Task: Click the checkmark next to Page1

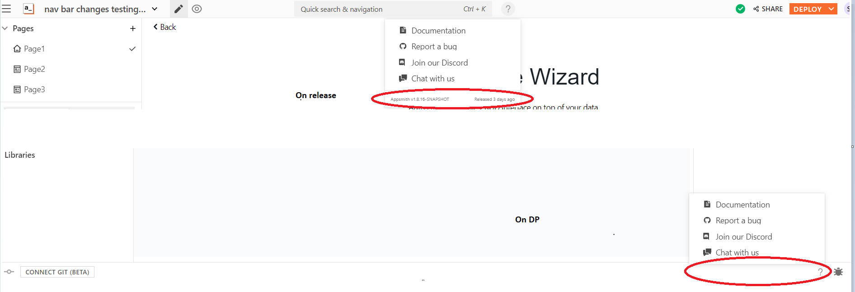Action: pos(132,49)
